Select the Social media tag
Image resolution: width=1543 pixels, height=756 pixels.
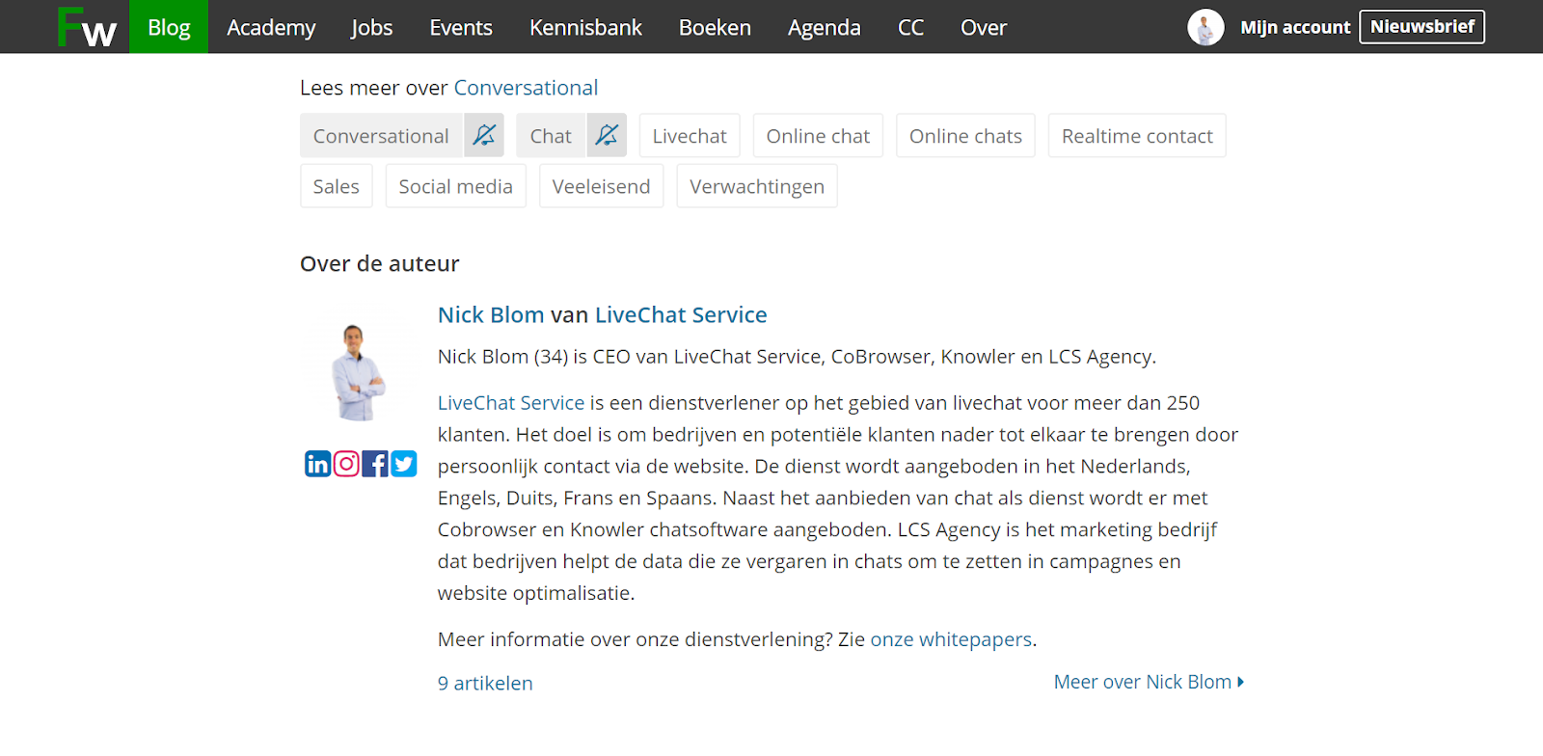pyautogui.click(x=455, y=186)
